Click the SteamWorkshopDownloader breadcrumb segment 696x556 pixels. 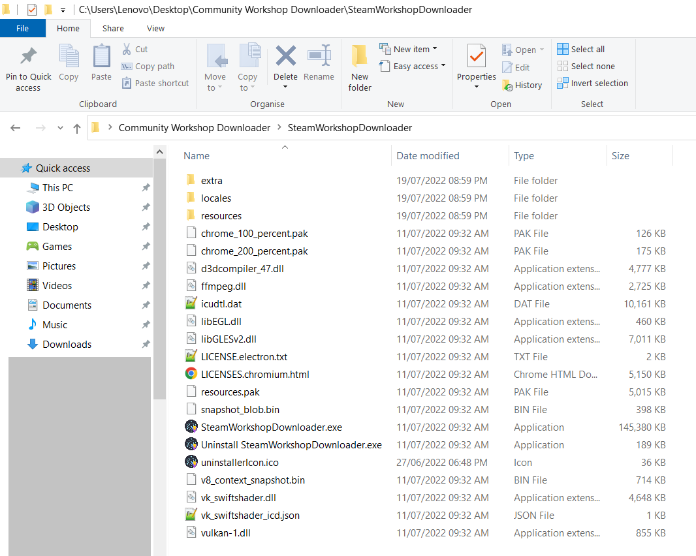pyautogui.click(x=350, y=128)
